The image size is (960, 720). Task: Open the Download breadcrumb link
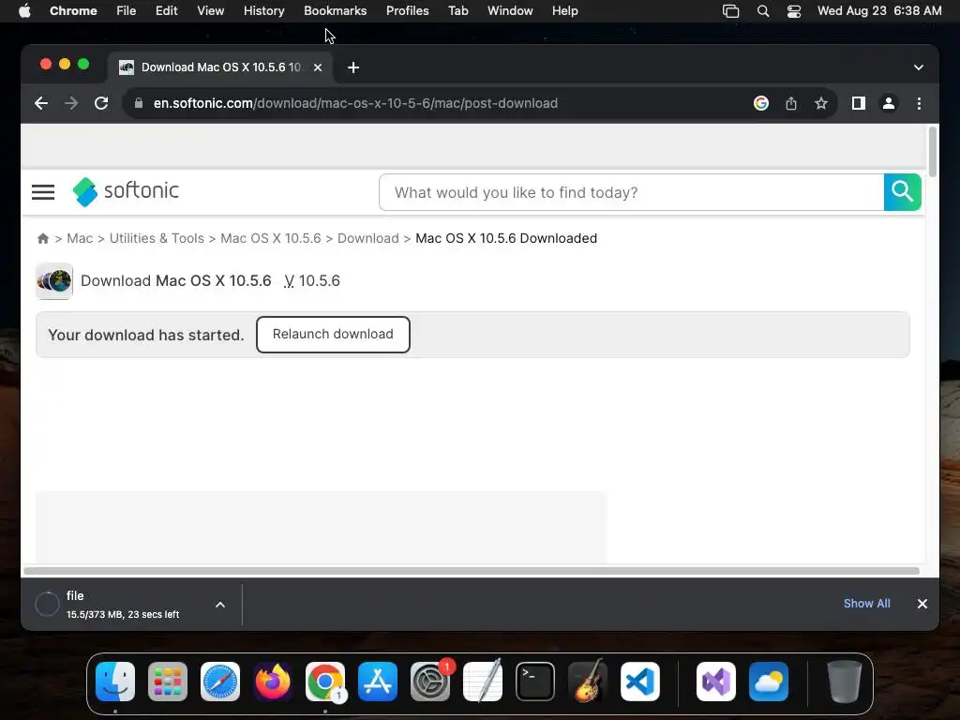point(367,238)
